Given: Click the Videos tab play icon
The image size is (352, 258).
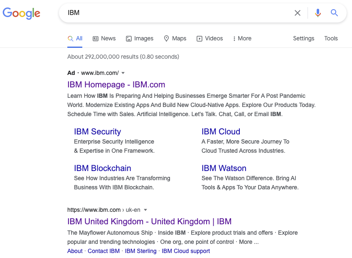Looking at the screenshot, I should click(199, 39).
